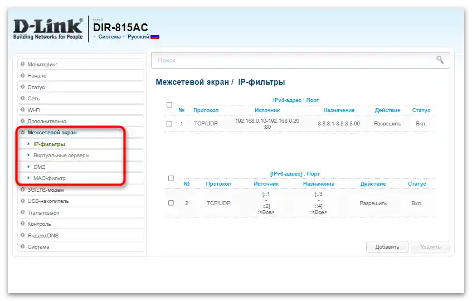Viewport: 472px width, 301px height.
Task: Select Виртуальные серверы submenu item
Action: pyautogui.click(x=61, y=156)
